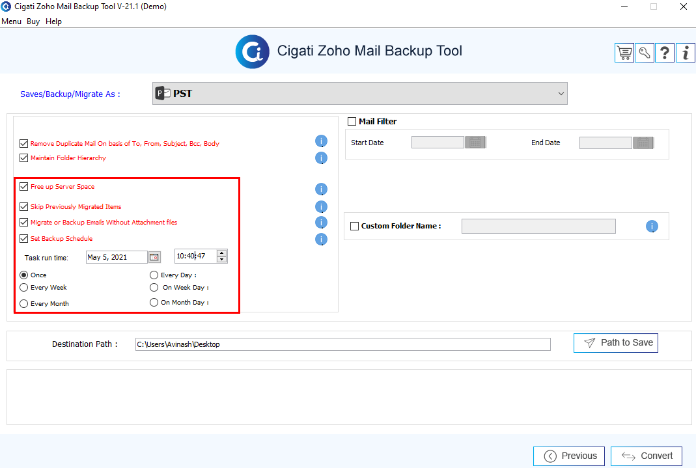This screenshot has width=696, height=468.
Task: Uncheck Skip Previously Migrated Items
Action: (24, 207)
